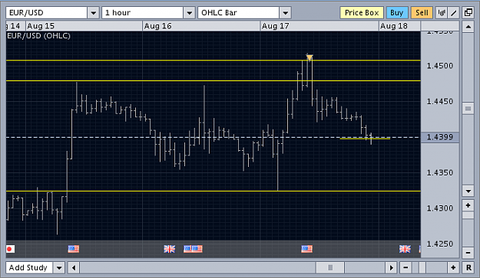
Task: Click the 1.4500 price axis label
Action: pos(440,66)
